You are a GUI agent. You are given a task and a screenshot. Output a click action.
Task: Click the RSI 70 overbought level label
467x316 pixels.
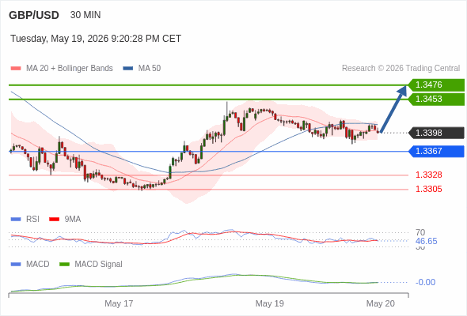[420, 232]
